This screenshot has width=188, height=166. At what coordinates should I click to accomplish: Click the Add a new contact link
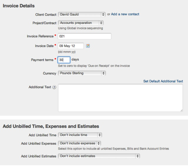coord(125,14)
